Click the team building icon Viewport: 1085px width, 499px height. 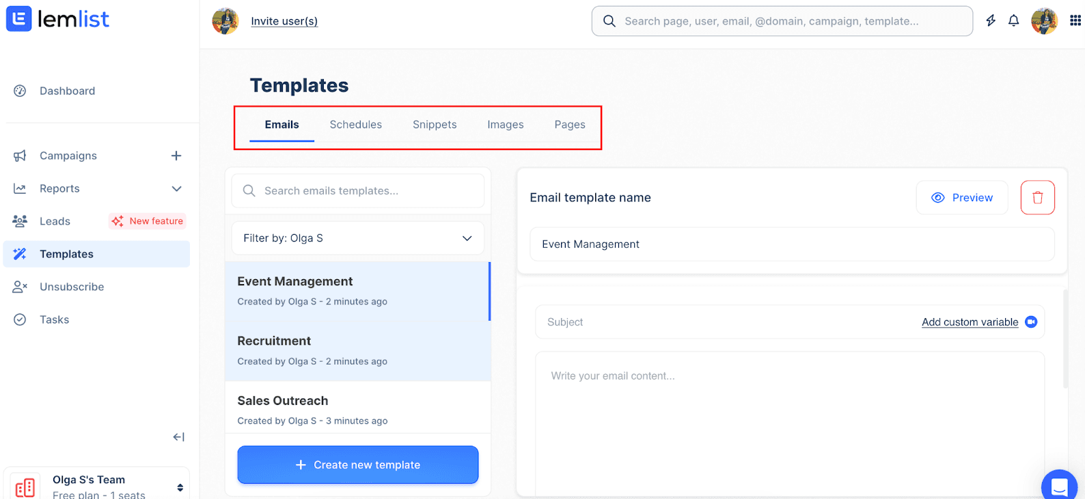pyautogui.click(x=25, y=487)
